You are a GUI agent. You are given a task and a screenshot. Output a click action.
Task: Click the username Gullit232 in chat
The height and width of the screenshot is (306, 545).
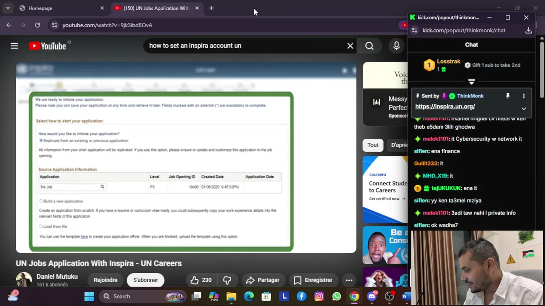[x=426, y=164]
